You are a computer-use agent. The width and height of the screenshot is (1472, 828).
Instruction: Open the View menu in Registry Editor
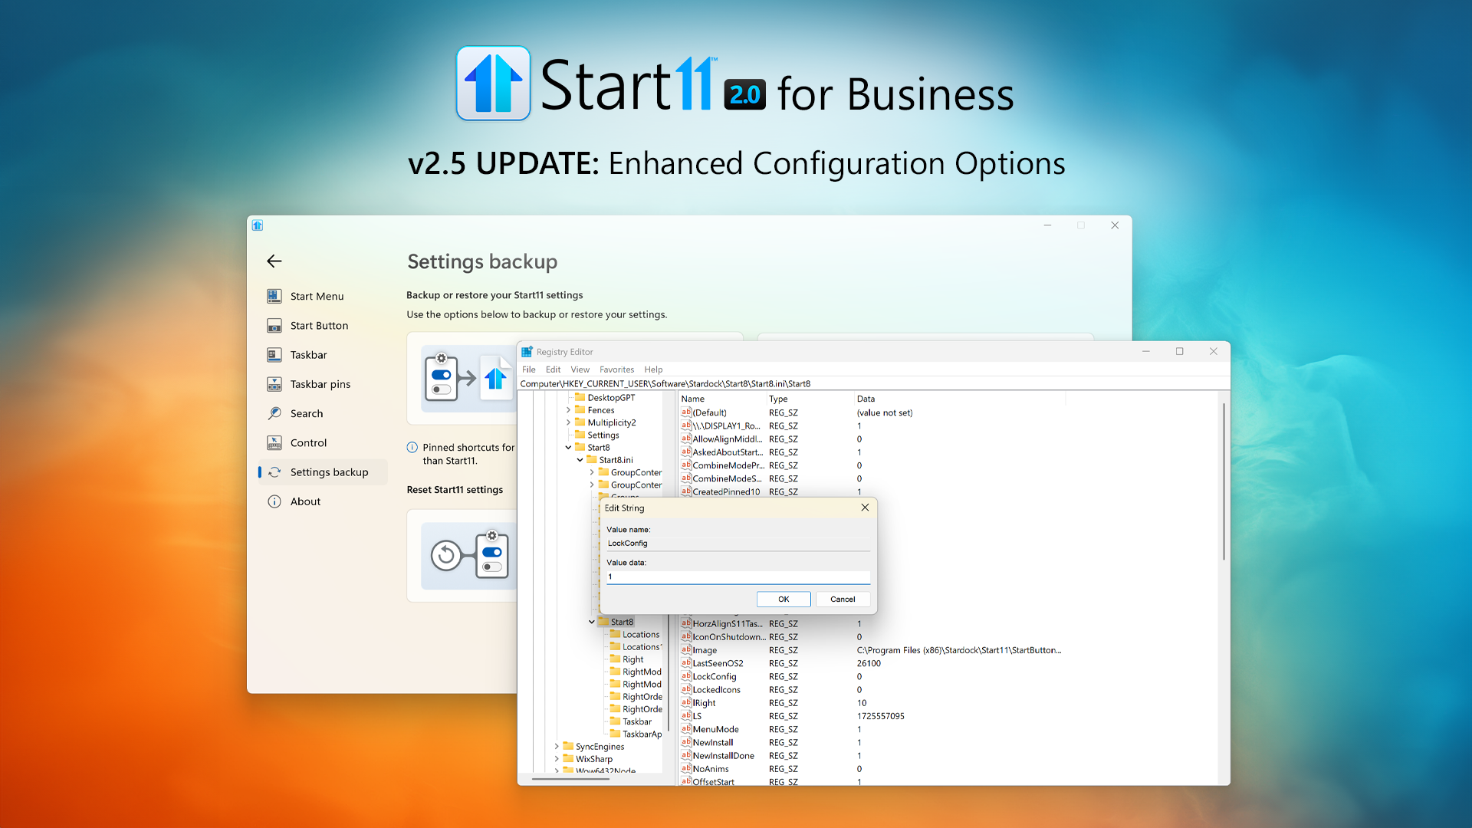580,370
